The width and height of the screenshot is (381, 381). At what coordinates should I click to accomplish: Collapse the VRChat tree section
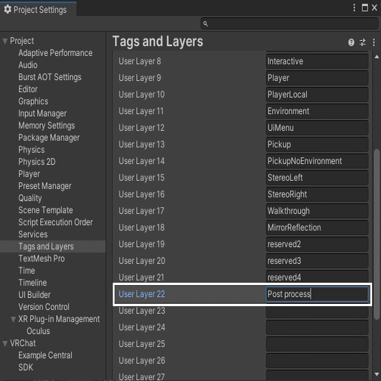pos(5,343)
